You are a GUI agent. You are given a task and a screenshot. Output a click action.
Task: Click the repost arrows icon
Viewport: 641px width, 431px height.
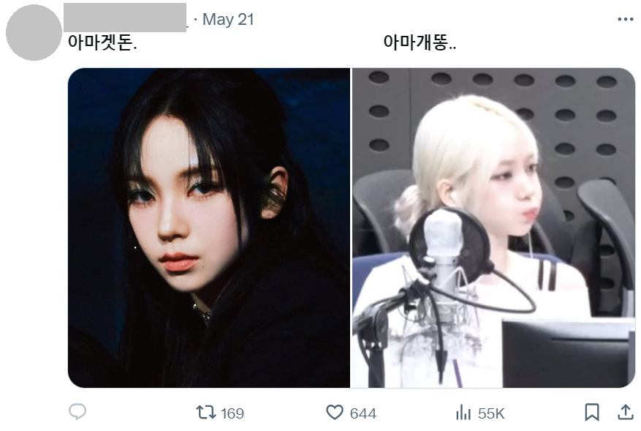tap(205, 412)
